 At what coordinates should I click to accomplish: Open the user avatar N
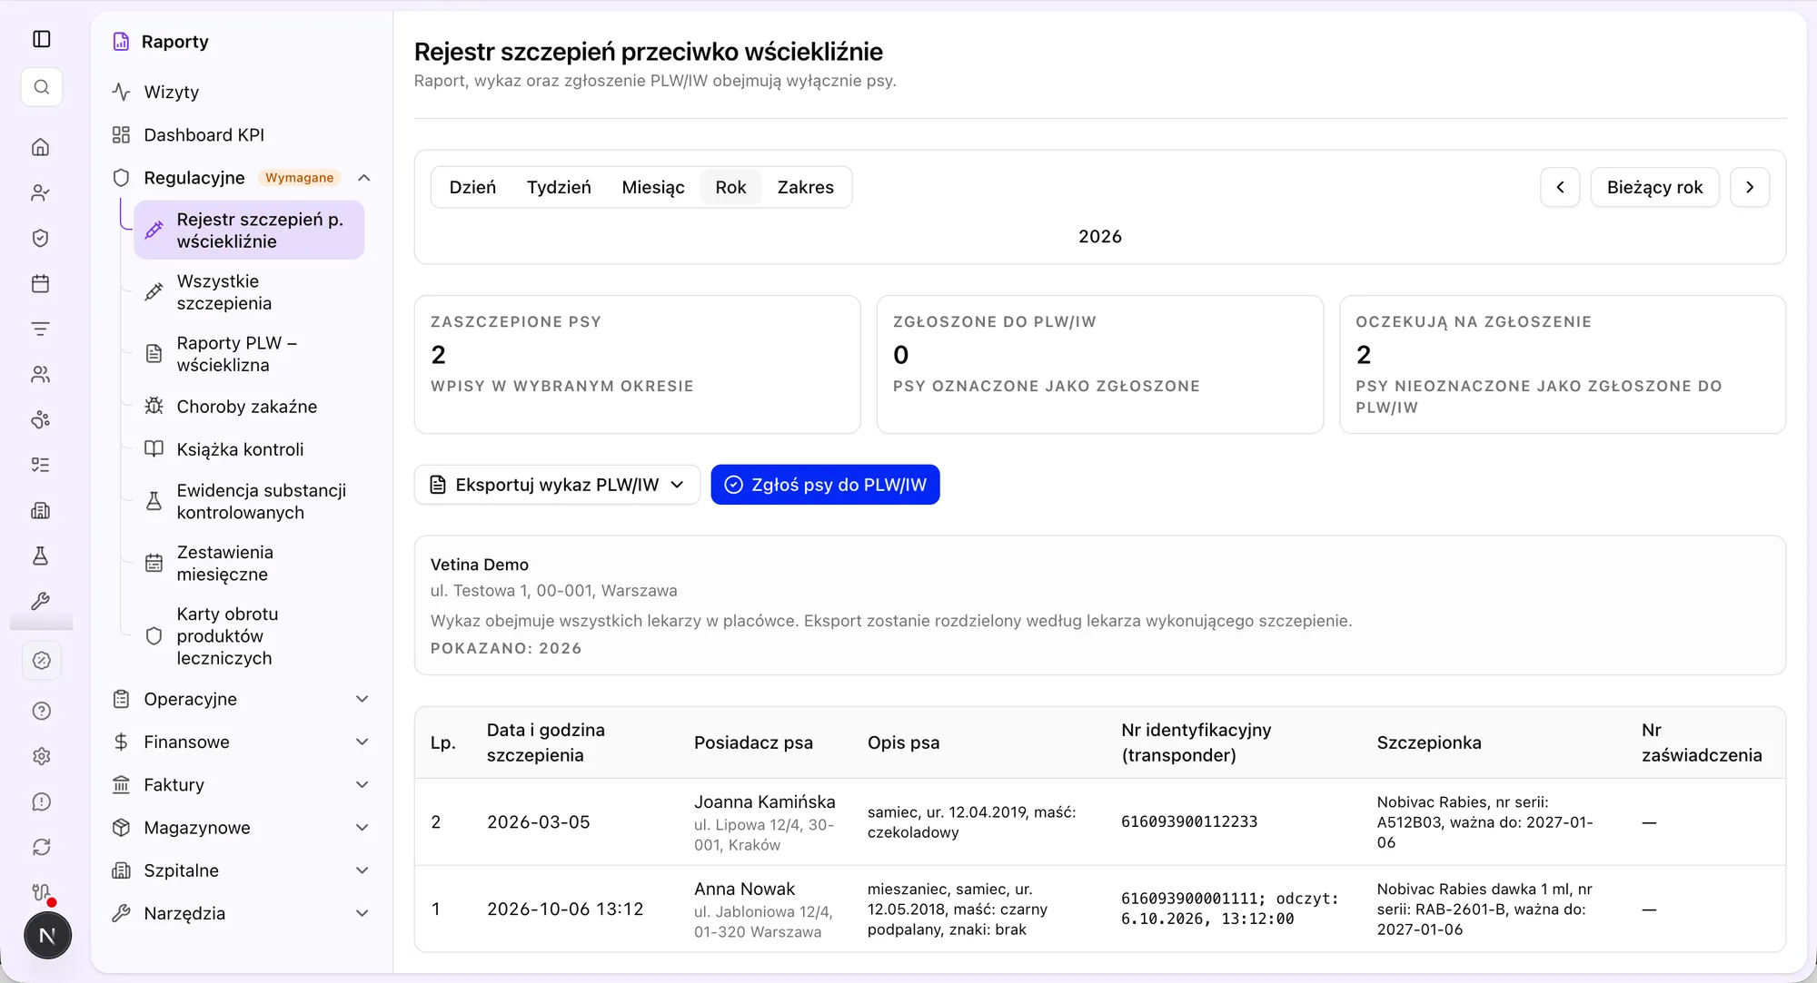pos(47,936)
